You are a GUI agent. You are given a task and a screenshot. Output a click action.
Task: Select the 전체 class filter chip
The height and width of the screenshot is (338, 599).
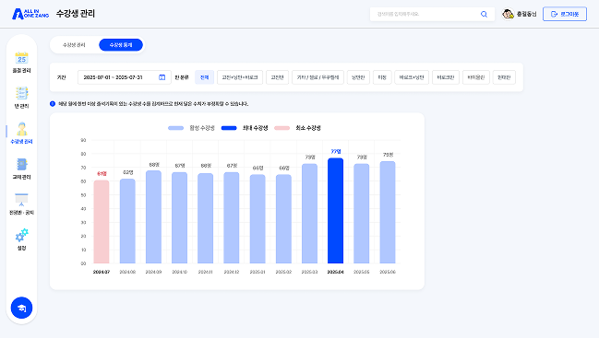coord(204,77)
